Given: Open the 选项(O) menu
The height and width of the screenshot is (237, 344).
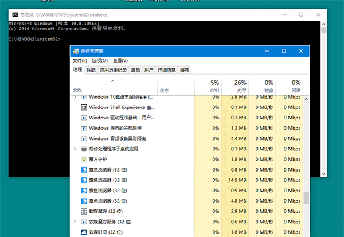Looking at the screenshot, I should coord(100,60).
